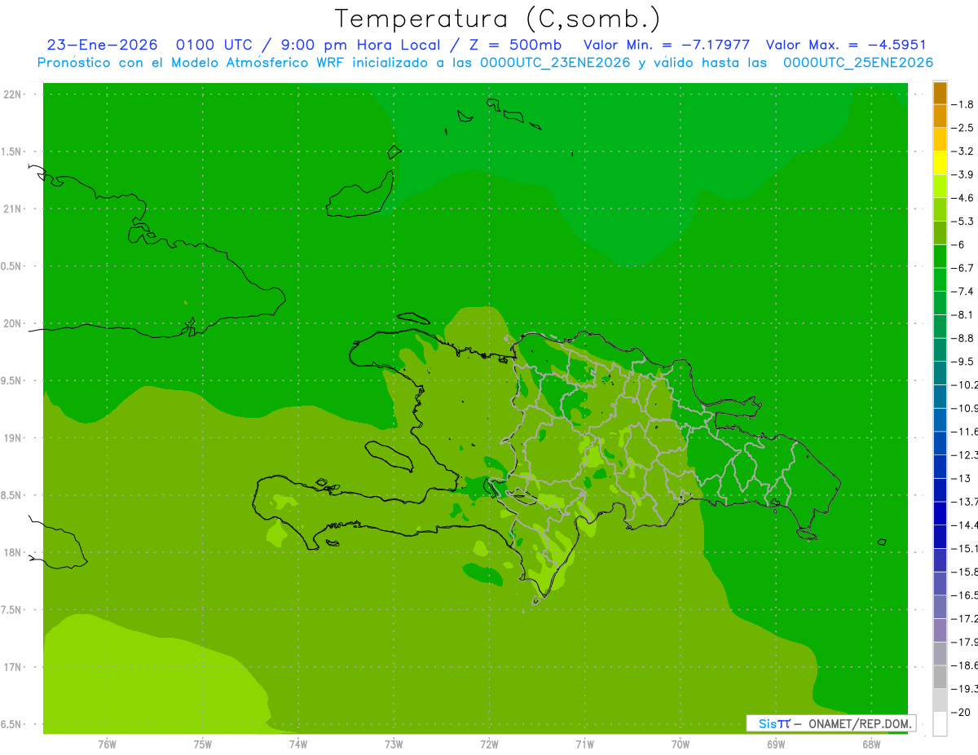The height and width of the screenshot is (755, 978).
Task: Select the '23-Ene-2026' date text
Action: coord(102,45)
